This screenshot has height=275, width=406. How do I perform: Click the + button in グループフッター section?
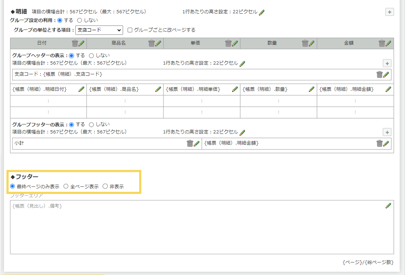[387, 132]
